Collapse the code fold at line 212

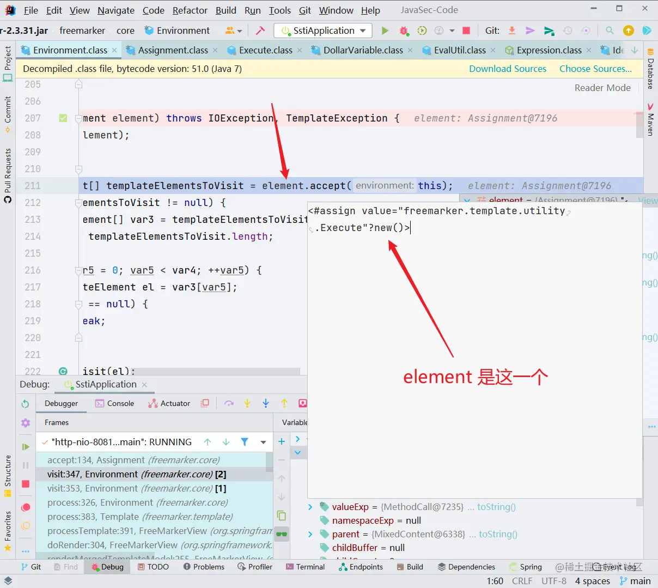pyautogui.click(x=78, y=203)
